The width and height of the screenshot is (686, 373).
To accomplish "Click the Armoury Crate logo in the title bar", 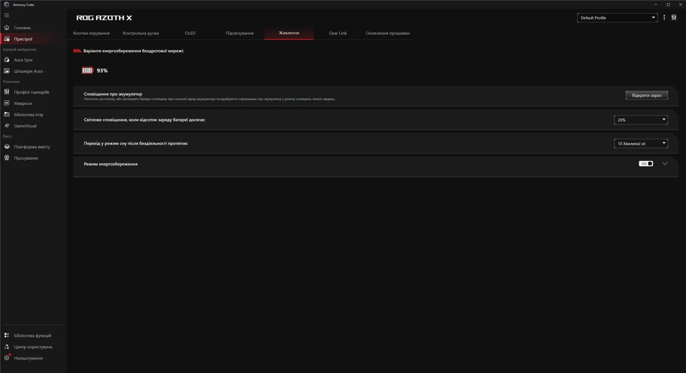I will point(6,5).
